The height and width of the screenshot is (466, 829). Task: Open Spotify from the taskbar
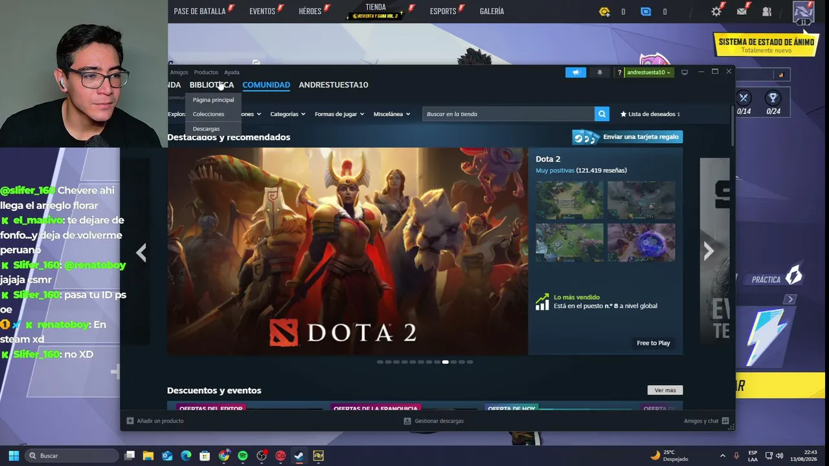point(243,456)
